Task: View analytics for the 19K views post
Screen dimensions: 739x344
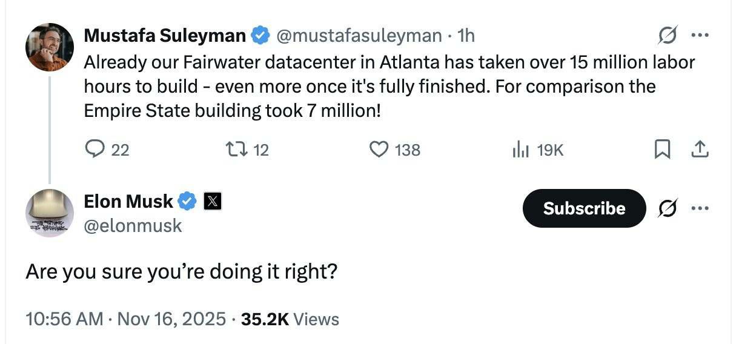Action: click(x=521, y=149)
